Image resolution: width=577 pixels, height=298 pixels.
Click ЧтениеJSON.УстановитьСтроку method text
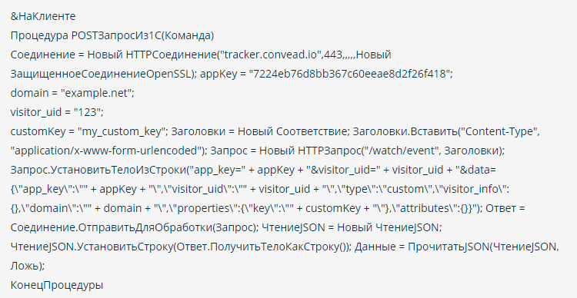[92, 247]
